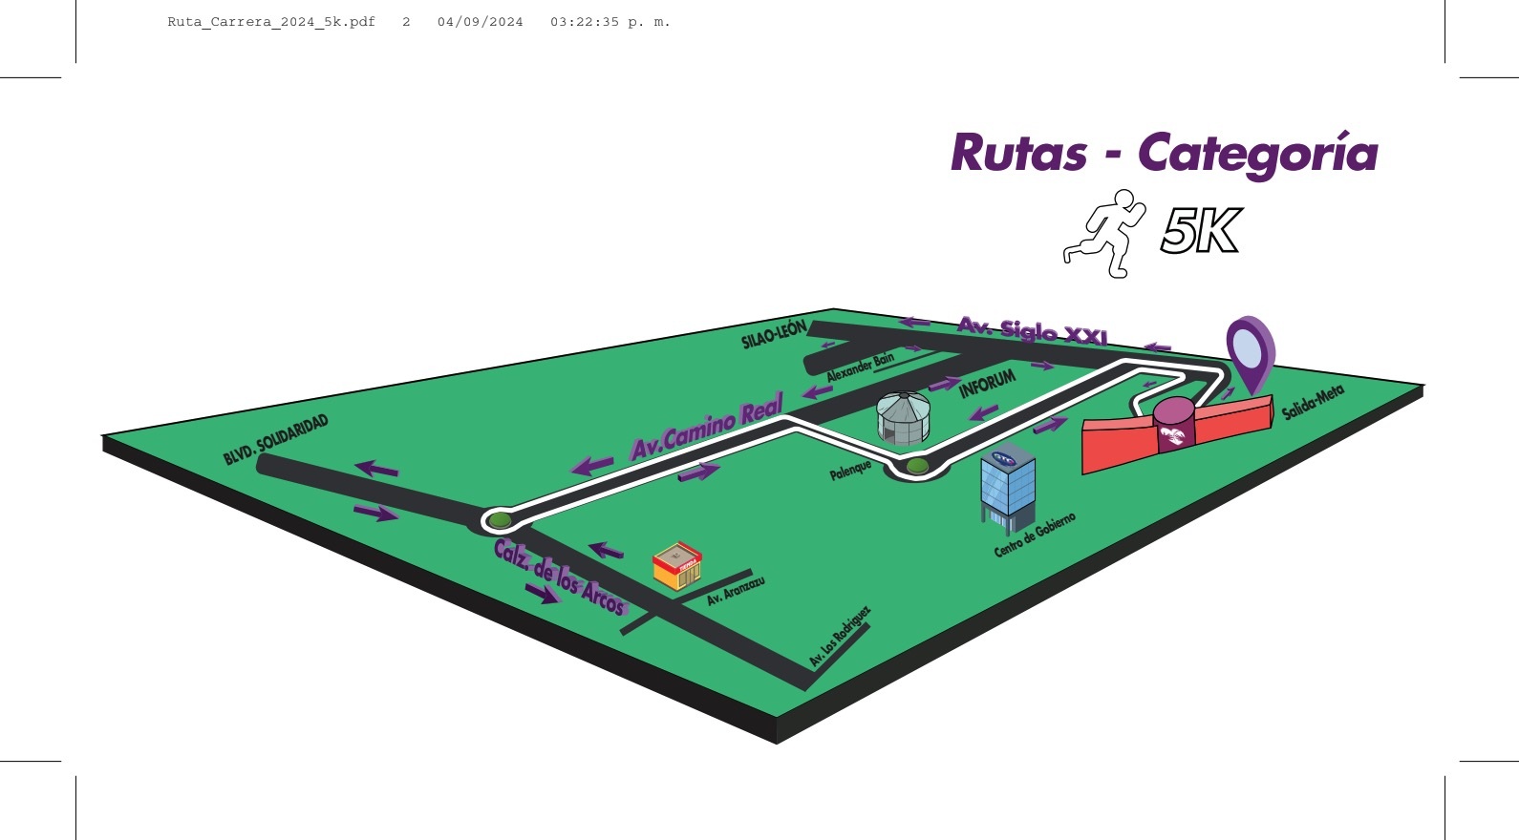1519x840 pixels.
Task: Select the Palenque dome building icon
Action: click(x=903, y=418)
